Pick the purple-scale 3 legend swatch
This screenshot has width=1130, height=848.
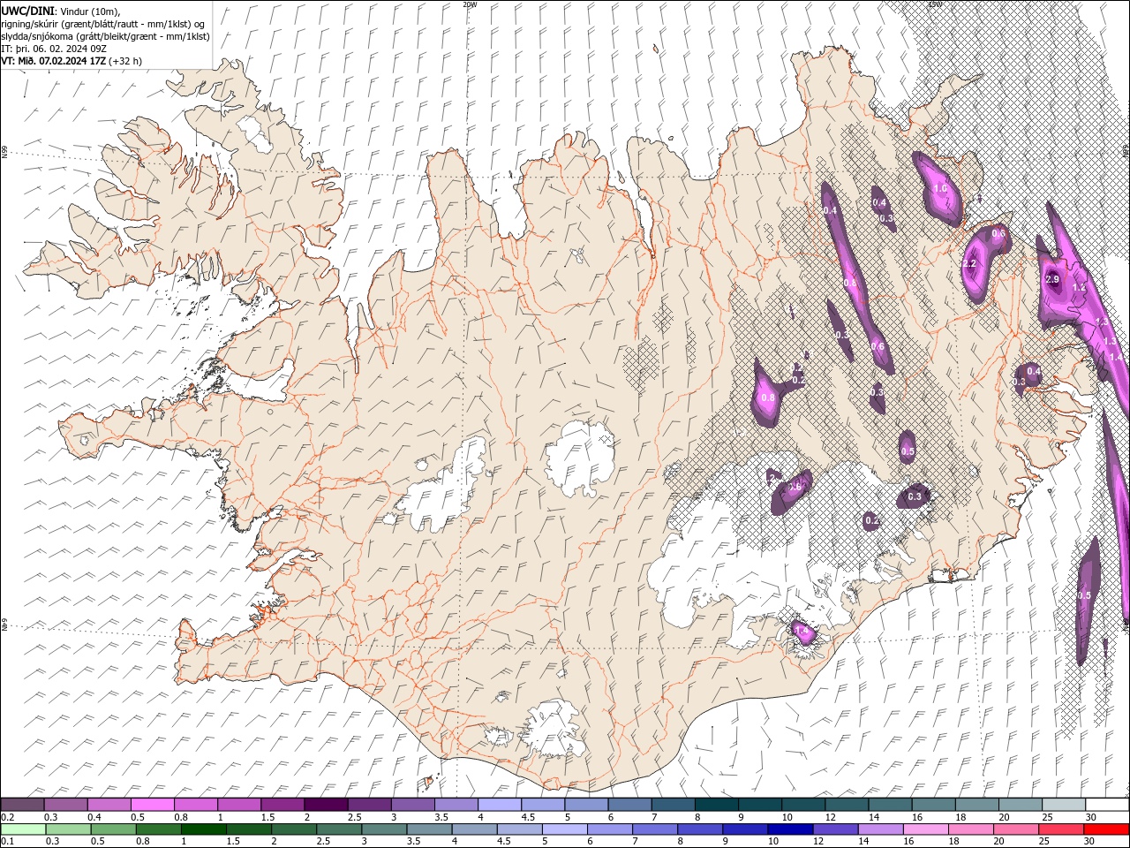coord(412,804)
